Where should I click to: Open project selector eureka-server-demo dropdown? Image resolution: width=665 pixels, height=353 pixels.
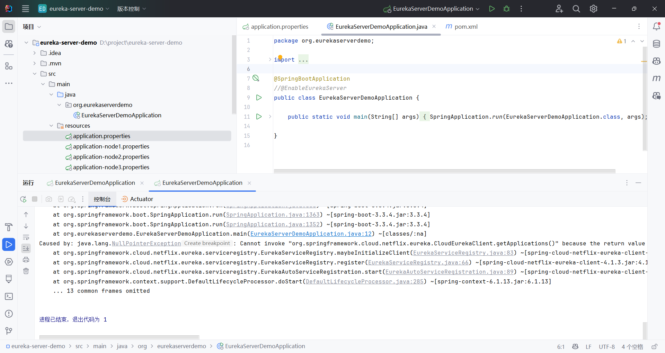coord(74,9)
